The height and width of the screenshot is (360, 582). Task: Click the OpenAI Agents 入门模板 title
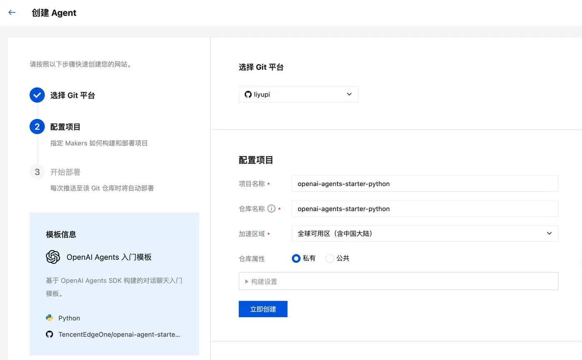[x=109, y=257]
